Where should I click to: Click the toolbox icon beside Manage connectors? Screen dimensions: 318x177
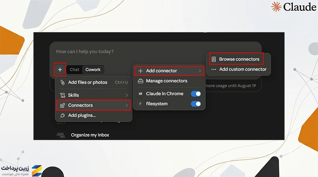[140, 81]
